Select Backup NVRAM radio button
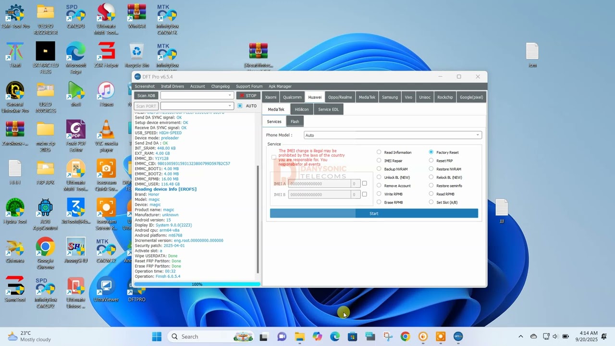Screen dimensions: 615x346 click(379, 169)
